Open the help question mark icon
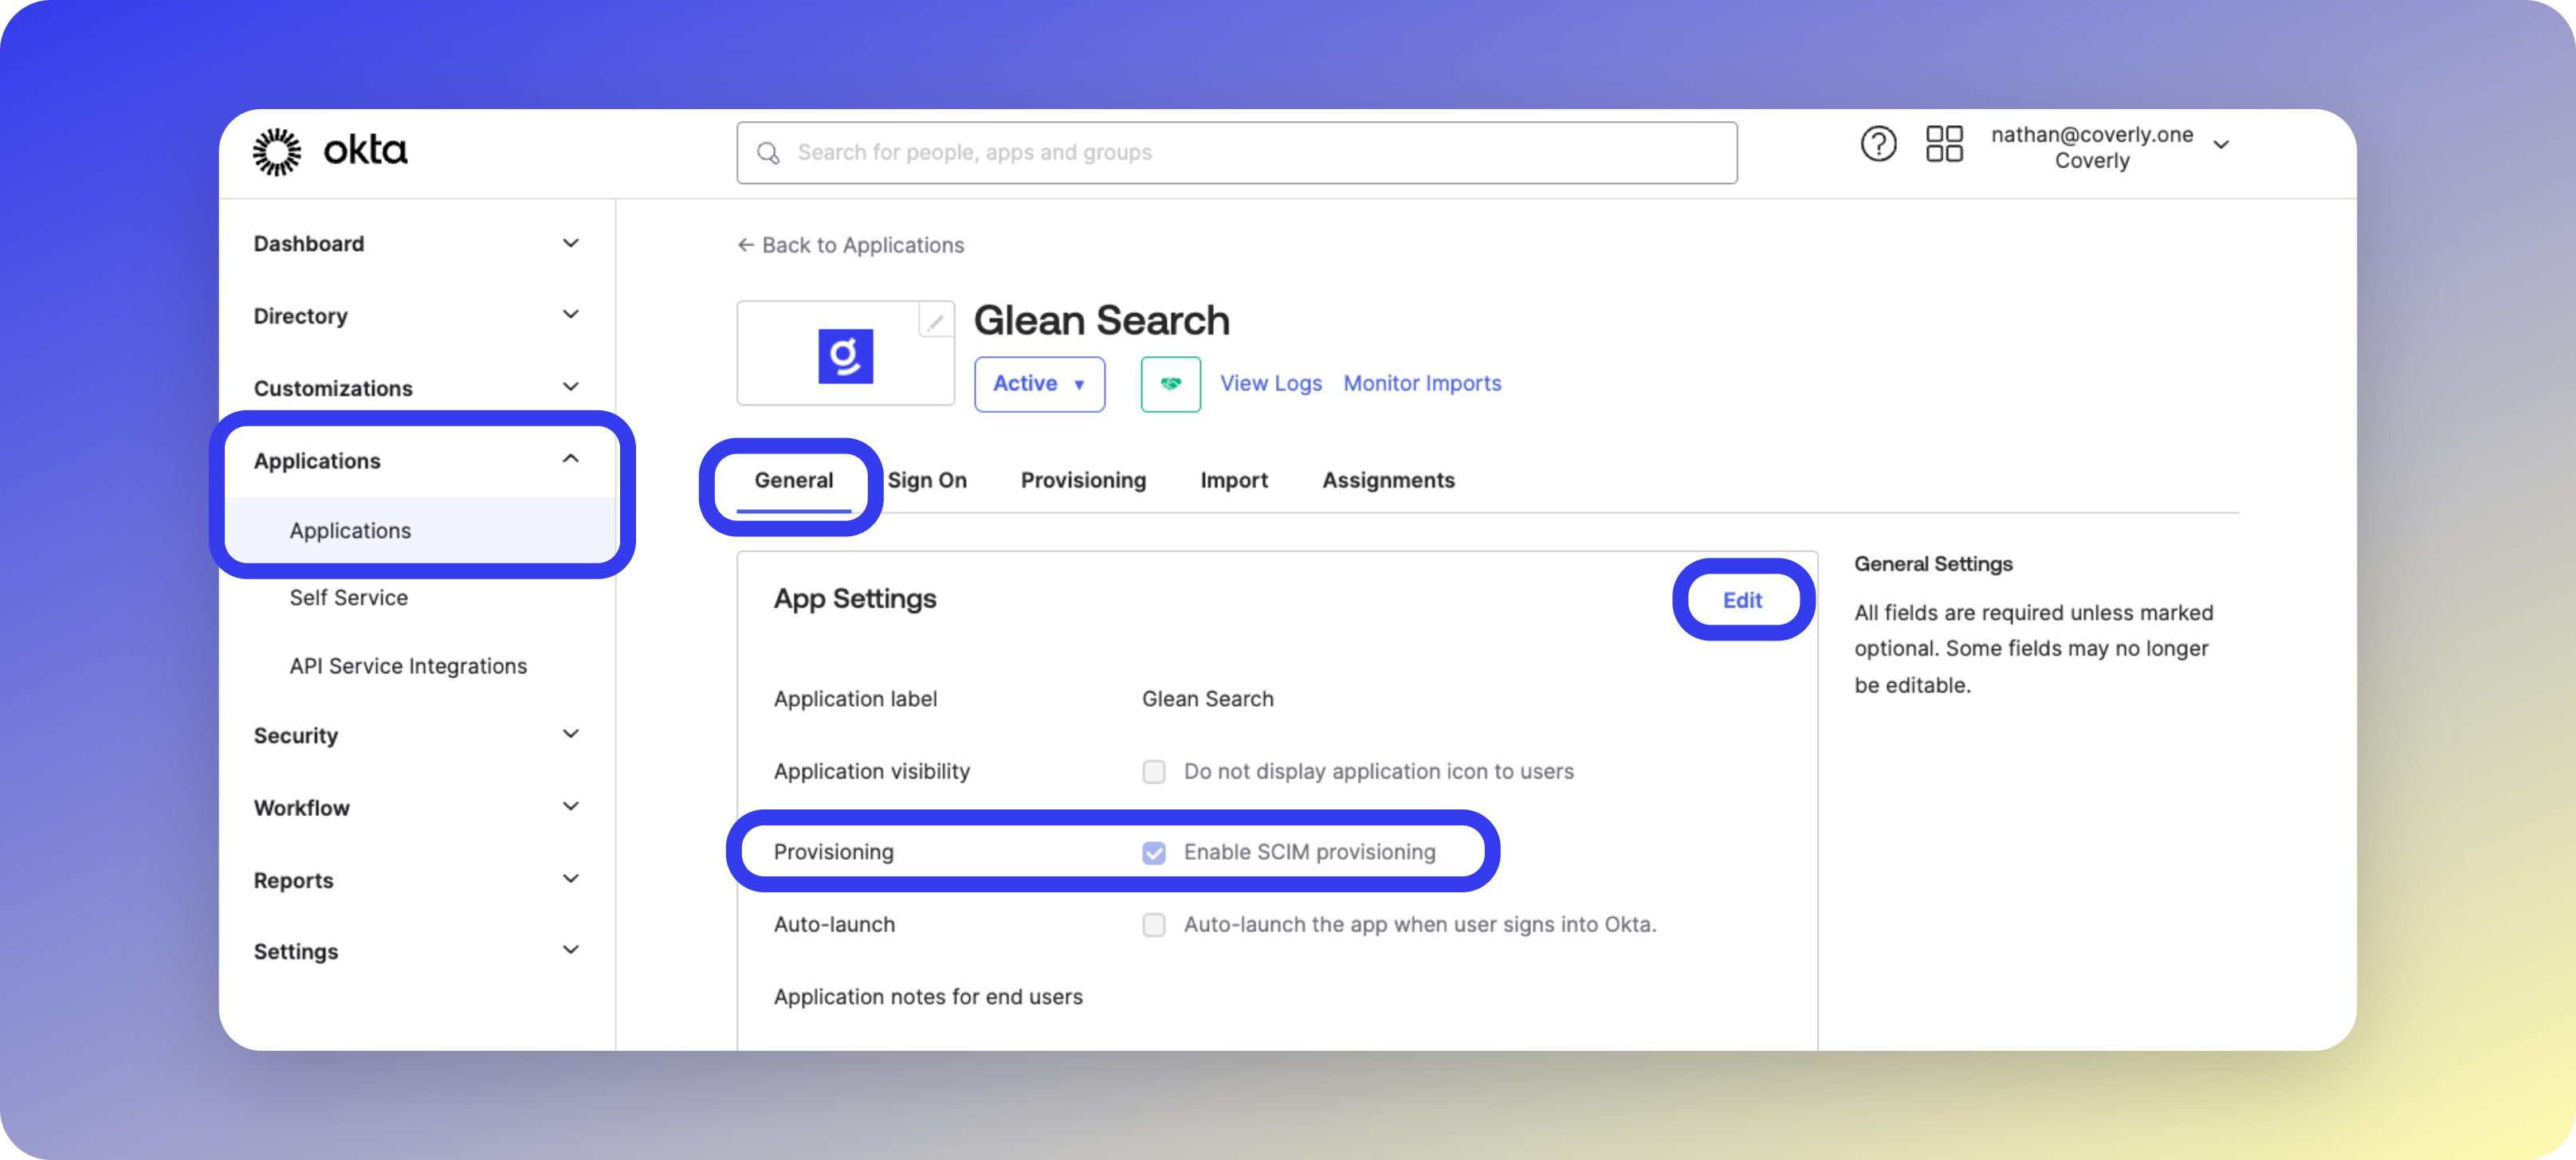Viewport: 2576px width, 1160px height. [x=1878, y=145]
